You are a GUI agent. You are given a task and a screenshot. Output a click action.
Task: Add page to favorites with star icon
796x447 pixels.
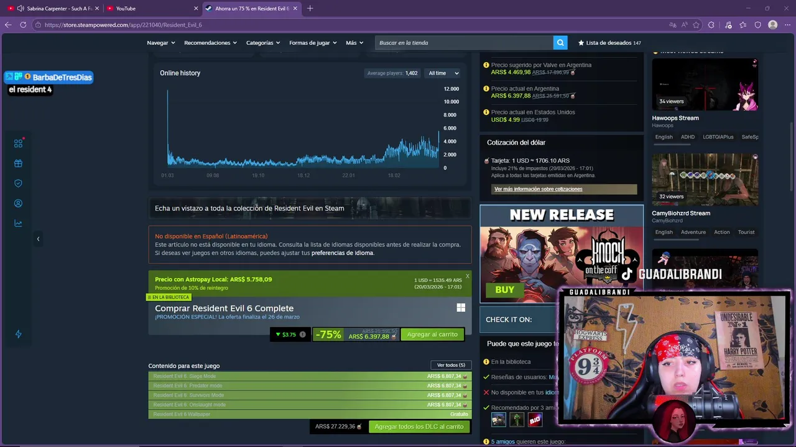[696, 25]
